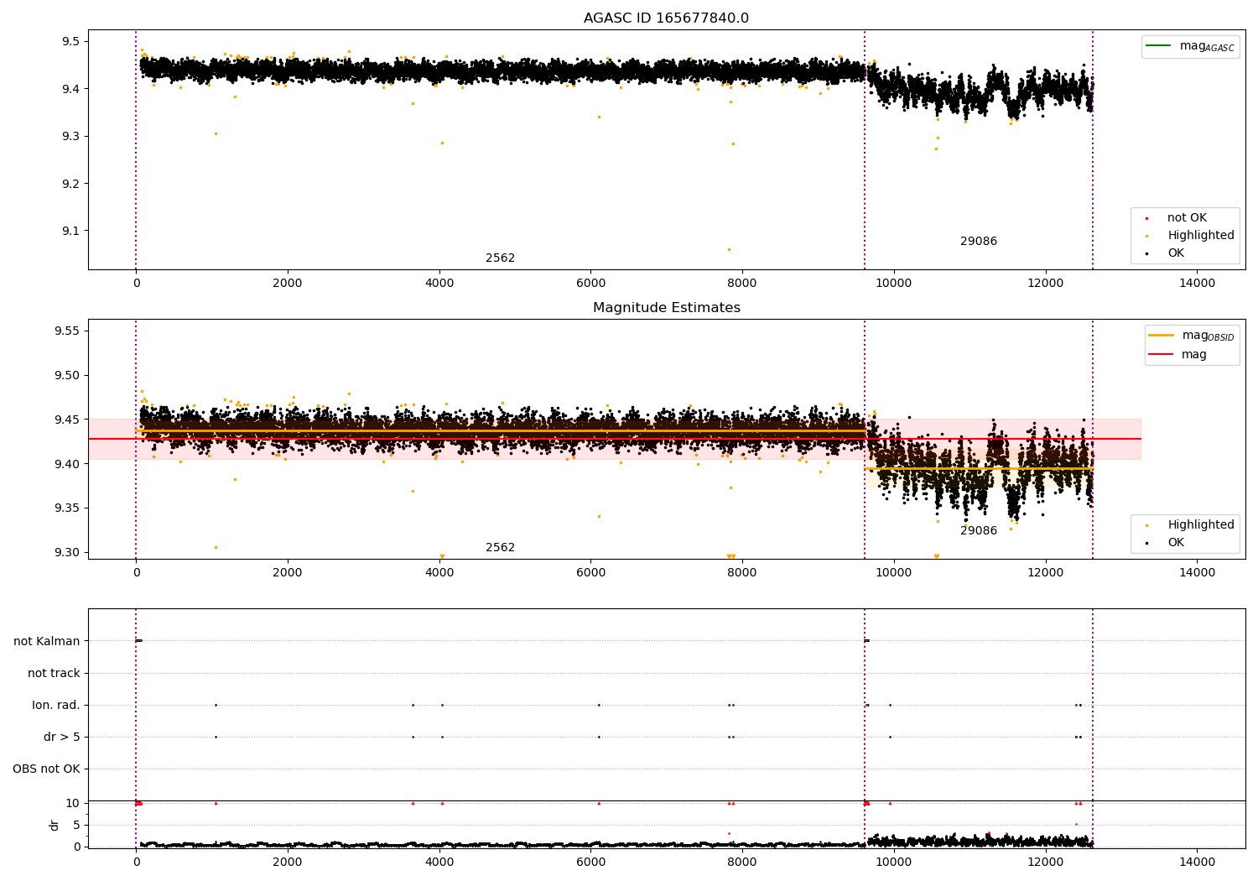Click y-axis tick "9.3" on the top plot

tap(71, 137)
